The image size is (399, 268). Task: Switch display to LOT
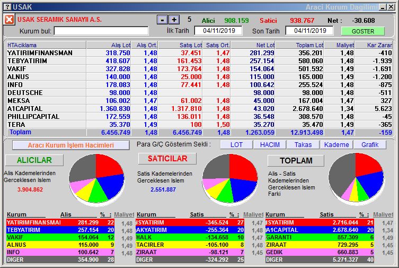tap(236, 145)
